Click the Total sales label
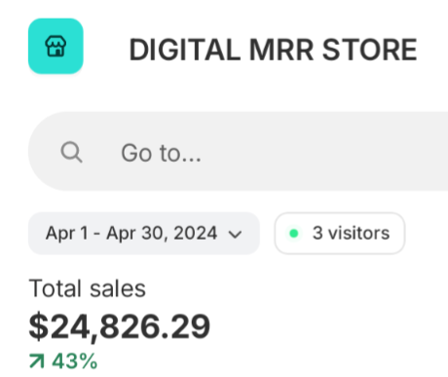The width and height of the screenshot is (448, 377). coord(88,288)
